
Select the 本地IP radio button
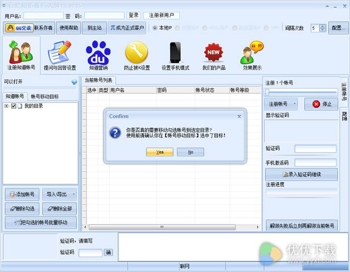coord(155,28)
